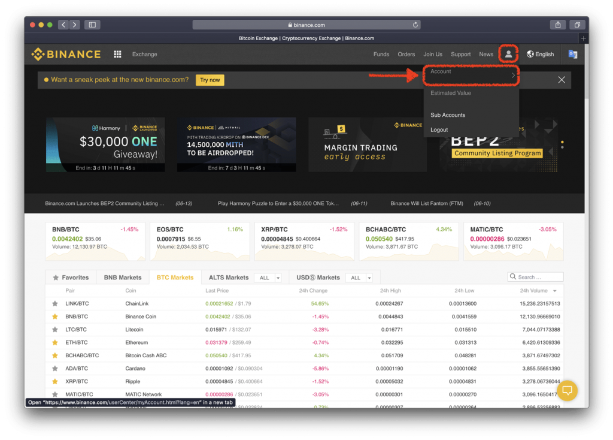Dismiss the sneak peek banner
This screenshot has height=440, width=613.
(562, 80)
